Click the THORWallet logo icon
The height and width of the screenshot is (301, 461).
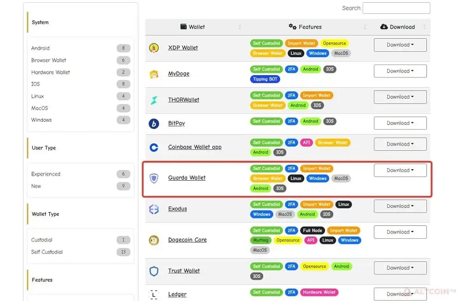[154, 100]
